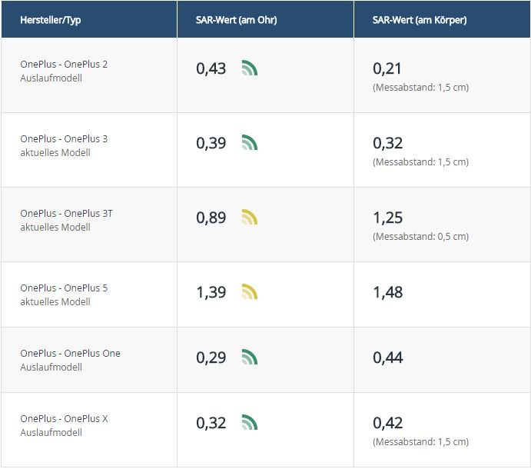Image resolution: width=531 pixels, height=469 pixels.
Task: Click body SAR value 0,42
Action: (388, 423)
